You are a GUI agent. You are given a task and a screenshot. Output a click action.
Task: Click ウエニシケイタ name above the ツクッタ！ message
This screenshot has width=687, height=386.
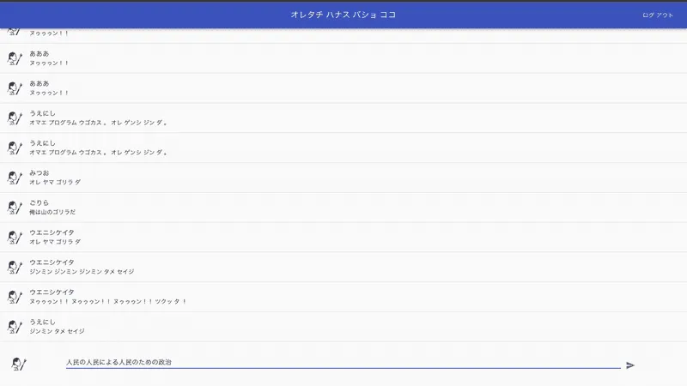tap(52, 292)
